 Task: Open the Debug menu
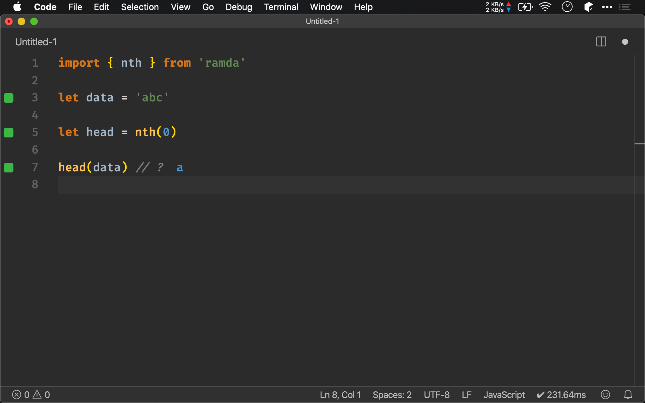239,7
